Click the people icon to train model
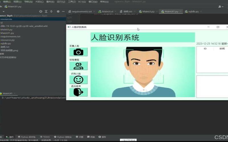The image size is (228, 142). (x=78, y=66)
